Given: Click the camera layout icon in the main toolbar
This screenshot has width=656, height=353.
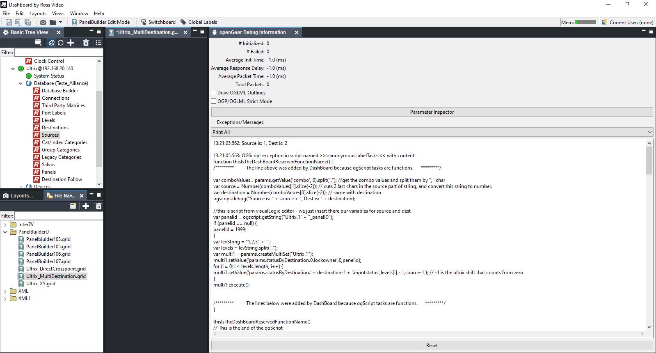Looking at the screenshot, I should click(43, 22).
